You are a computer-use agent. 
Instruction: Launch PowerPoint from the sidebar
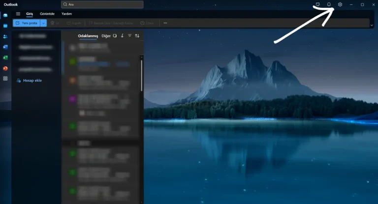tap(5, 68)
